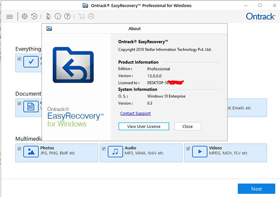
Task: Click the 'Product Information' heading
Action: pyautogui.click(x=138, y=62)
